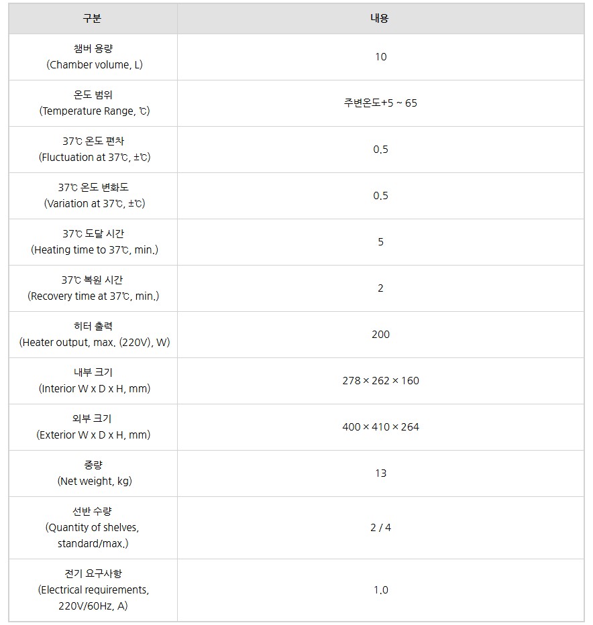This screenshot has height=625, width=593.
Task: Click the recovery time value 2
Action: click(x=380, y=288)
